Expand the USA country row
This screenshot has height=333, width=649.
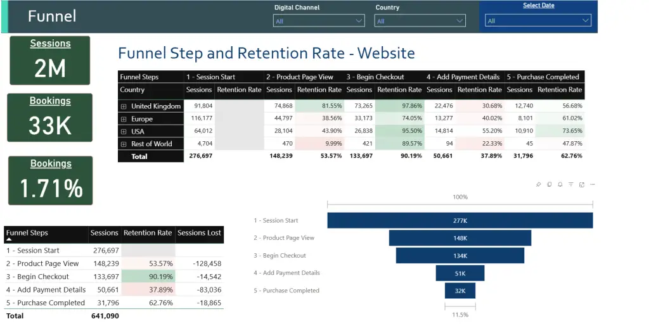[x=124, y=132]
